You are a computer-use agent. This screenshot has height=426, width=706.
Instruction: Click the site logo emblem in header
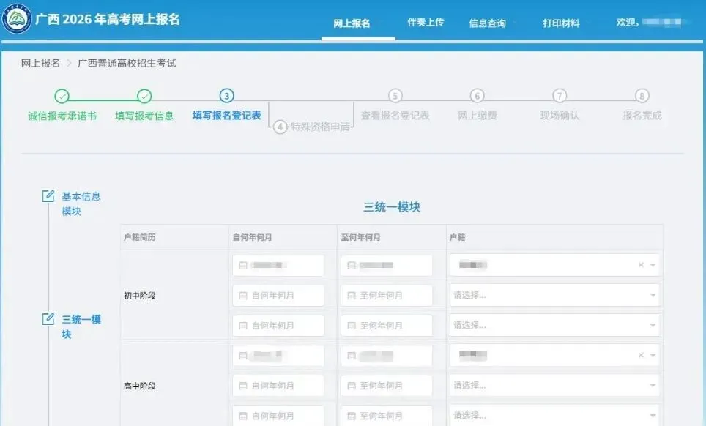point(17,18)
